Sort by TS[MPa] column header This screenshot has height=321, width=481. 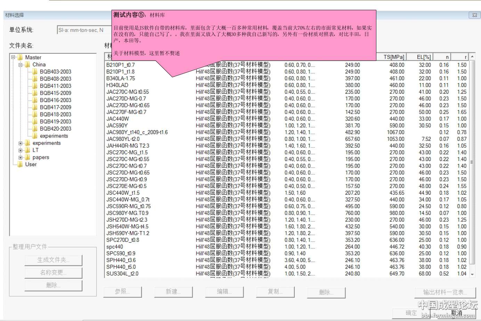[393, 57]
